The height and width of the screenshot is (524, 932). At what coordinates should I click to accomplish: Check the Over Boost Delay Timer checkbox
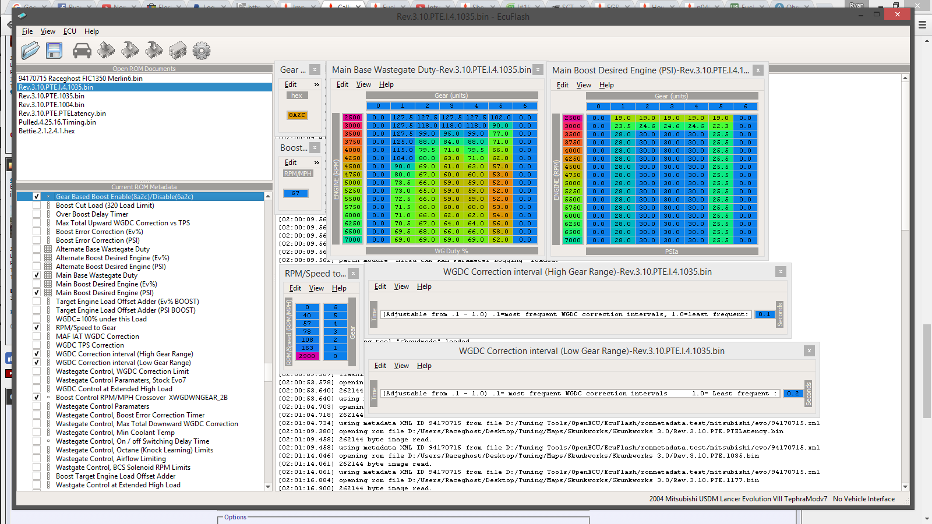37,214
